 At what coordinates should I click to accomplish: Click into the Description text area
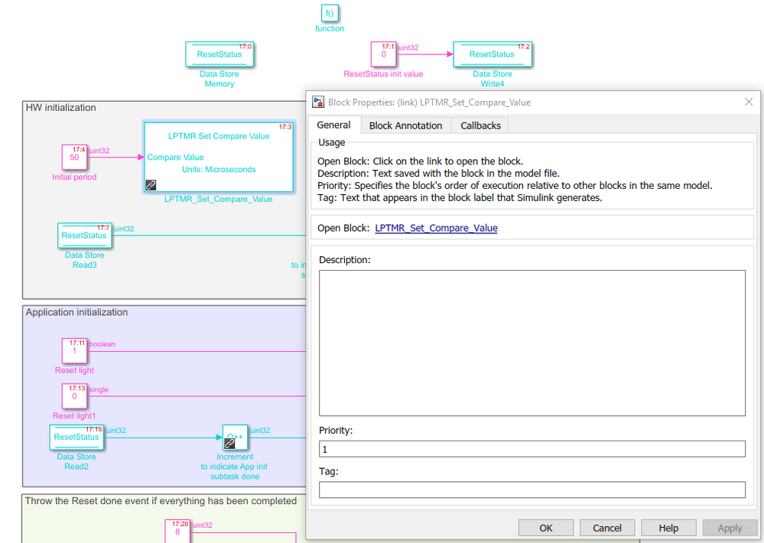[532, 343]
